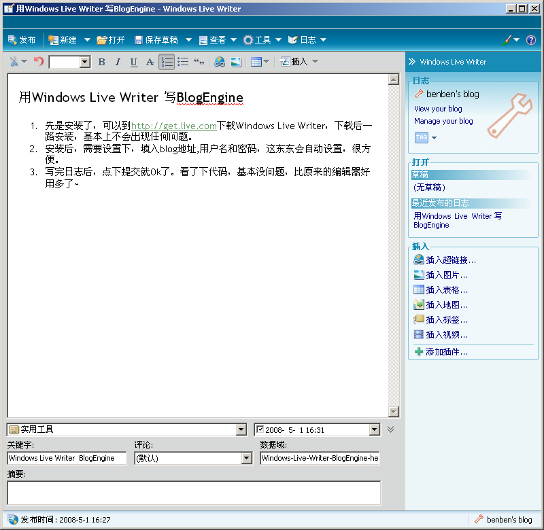Click 插入视频 in the sidebar
The image size is (544, 530).
[441, 334]
